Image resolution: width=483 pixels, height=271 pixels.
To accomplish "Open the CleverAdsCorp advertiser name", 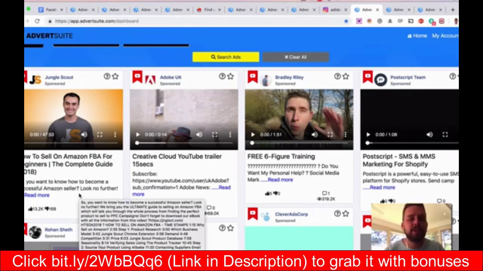I will click(291, 214).
